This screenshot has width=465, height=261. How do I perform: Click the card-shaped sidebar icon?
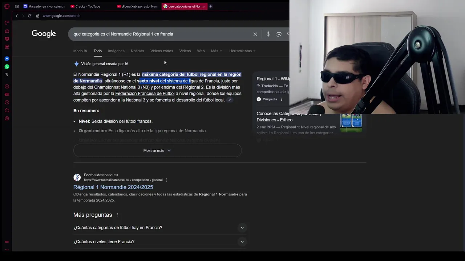(7, 95)
